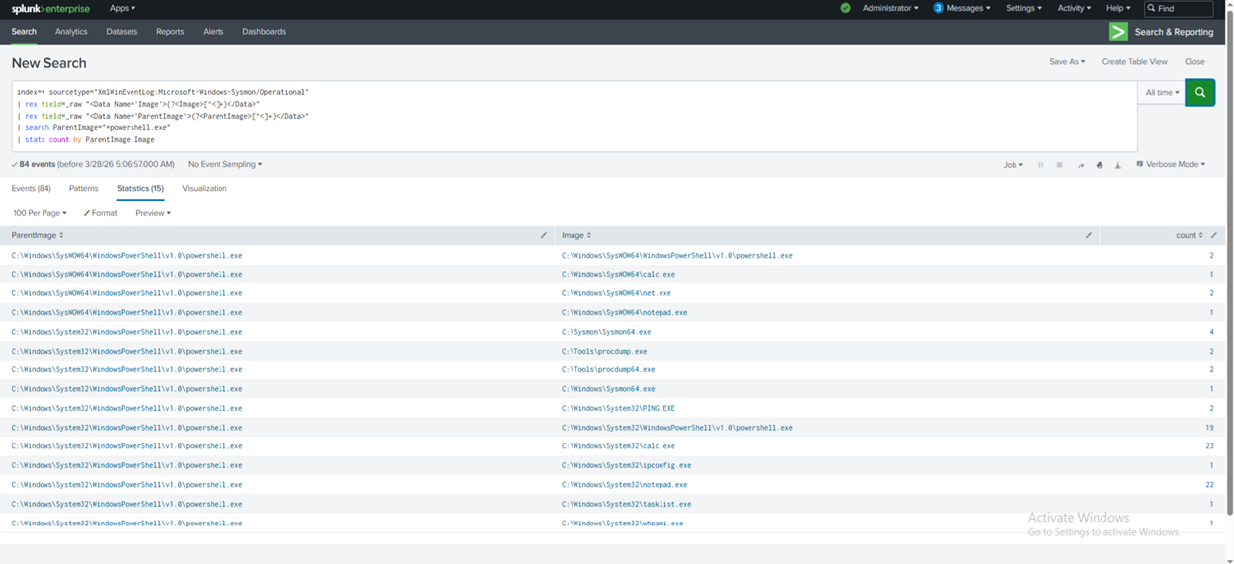The height and width of the screenshot is (564, 1234).
Task: Focus the Find input field
Action: (1179, 8)
